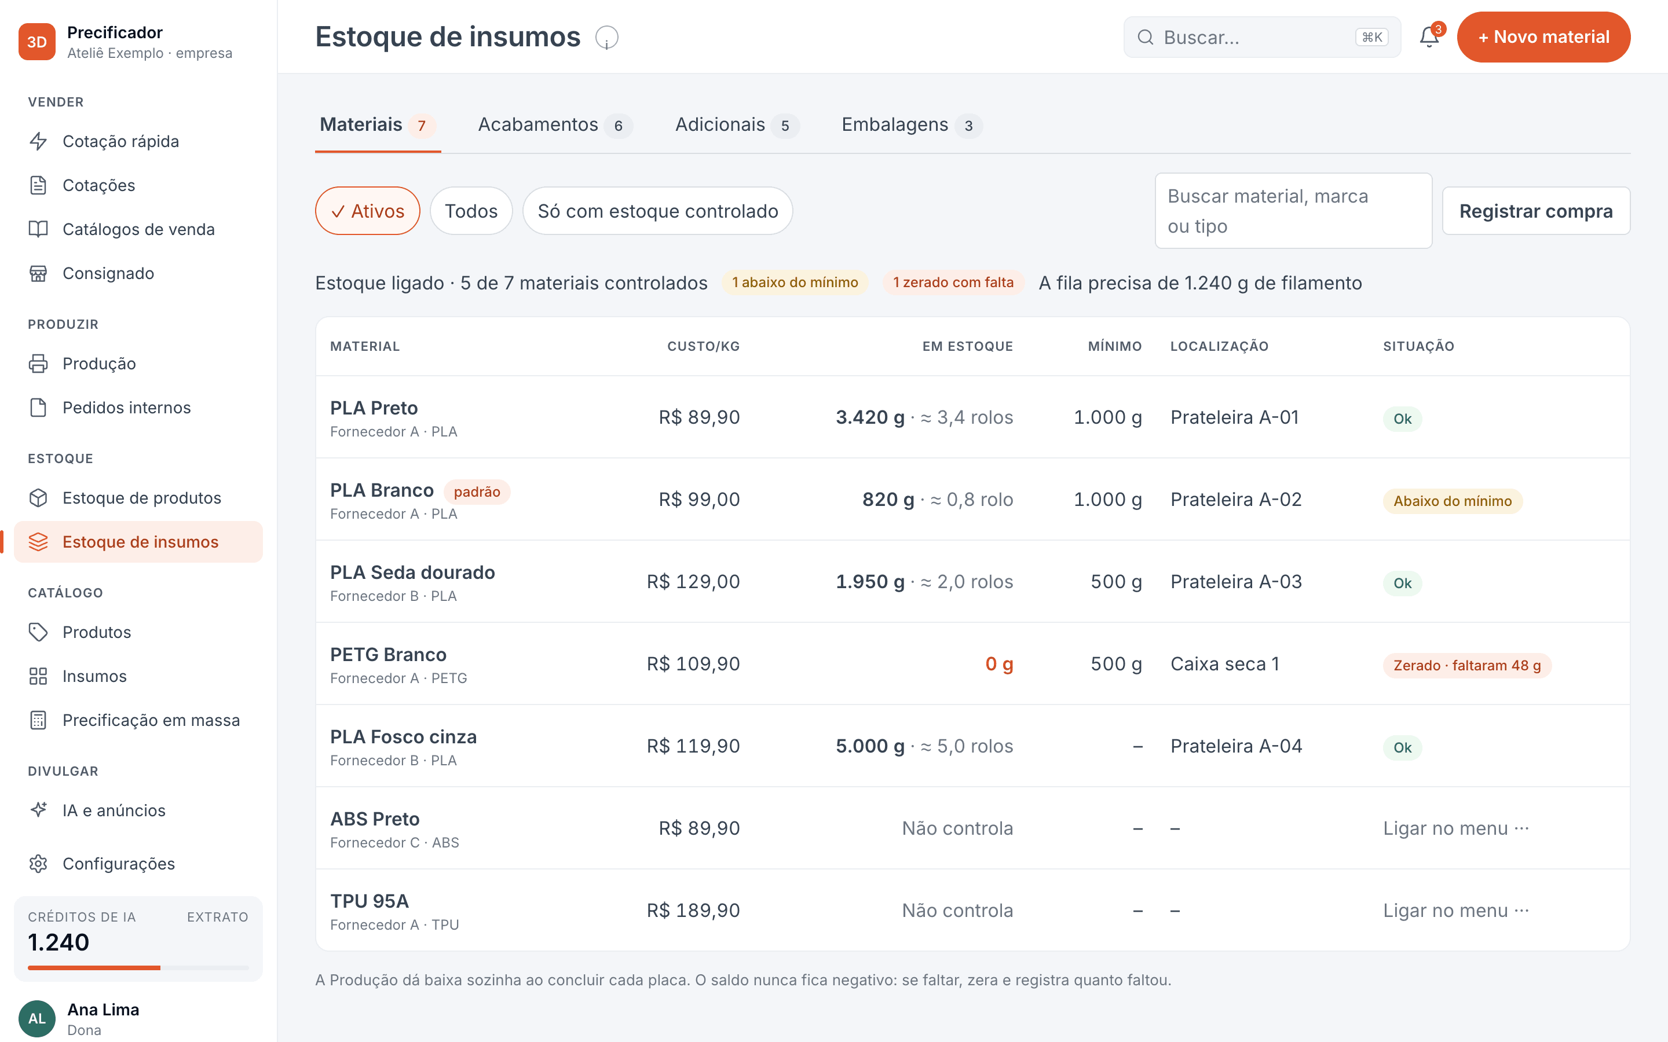Click Abaixo do mínimo status badge

(x=1453, y=501)
